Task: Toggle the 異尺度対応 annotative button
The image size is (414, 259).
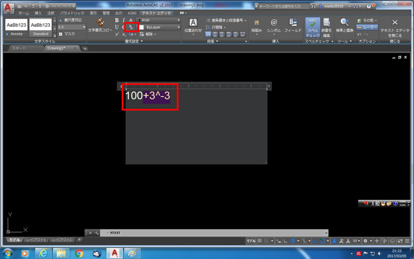Action: pyautogui.click(x=70, y=20)
